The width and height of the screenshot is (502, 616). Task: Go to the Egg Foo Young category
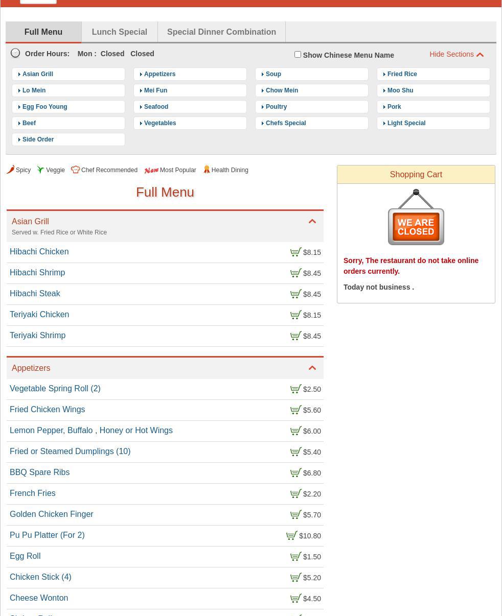(x=44, y=107)
